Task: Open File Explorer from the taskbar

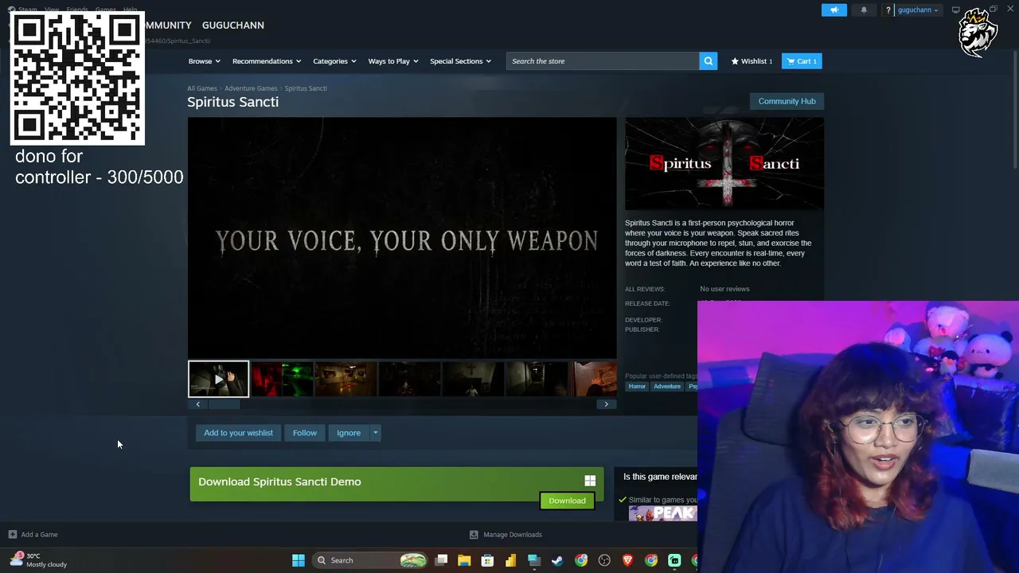Action: tap(464, 560)
